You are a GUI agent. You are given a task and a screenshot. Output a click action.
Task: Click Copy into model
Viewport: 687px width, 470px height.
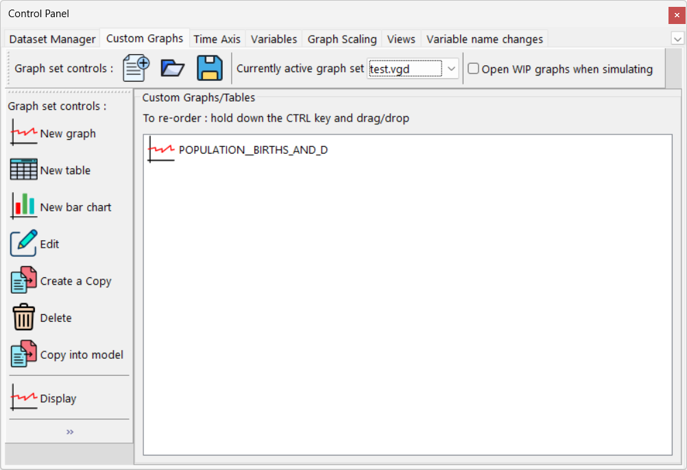pos(67,355)
